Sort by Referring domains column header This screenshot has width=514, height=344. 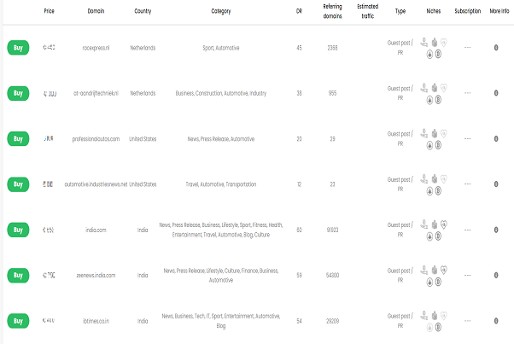click(x=332, y=11)
